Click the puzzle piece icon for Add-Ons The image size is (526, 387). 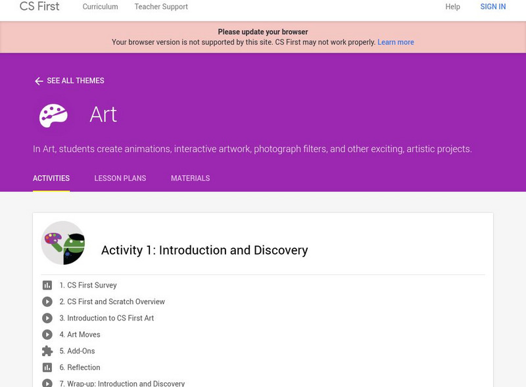point(47,351)
